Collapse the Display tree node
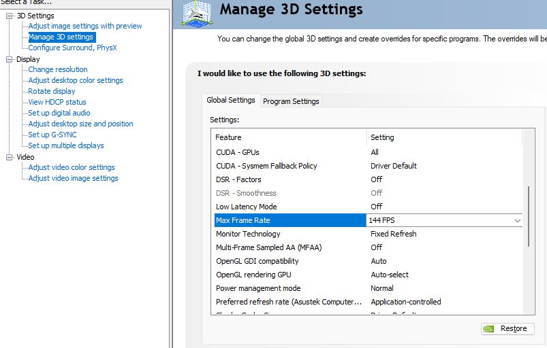This screenshot has width=547, height=348. tap(10, 60)
